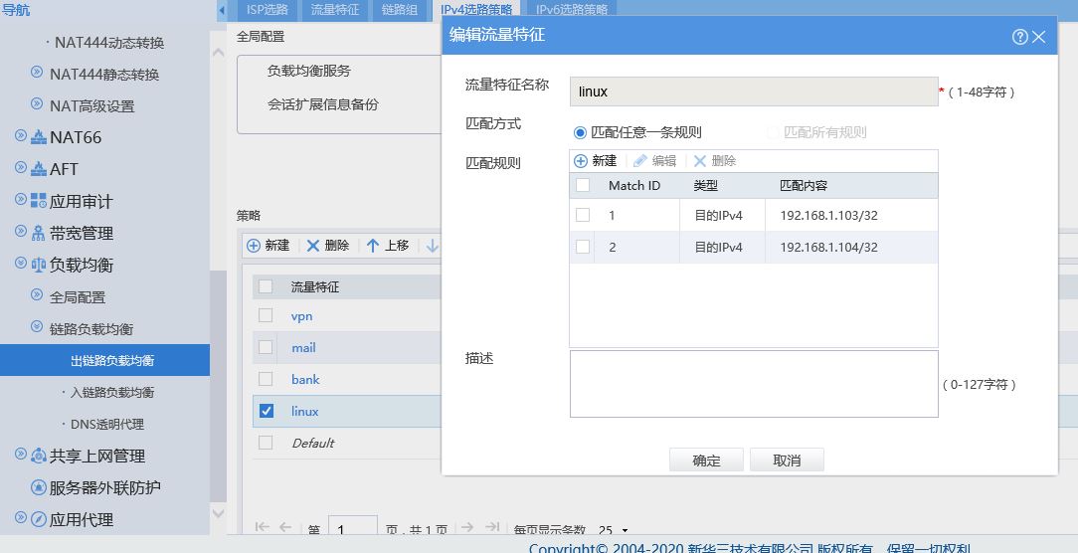Image resolution: width=1078 pixels, height=553 pixels.
Task: Click the page number input box
Action: (x=353, y=527)
